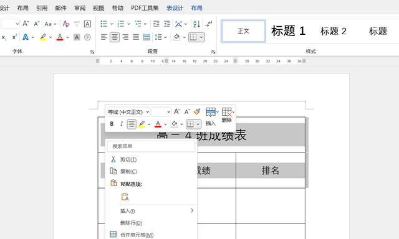This screenshot has height=239, width=399.
Task: Open the PDF工具集 tab
Action: 145,8
